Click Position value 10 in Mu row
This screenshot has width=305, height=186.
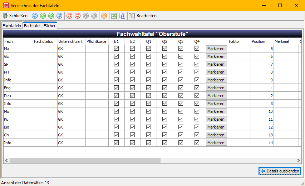coord(262,111)
